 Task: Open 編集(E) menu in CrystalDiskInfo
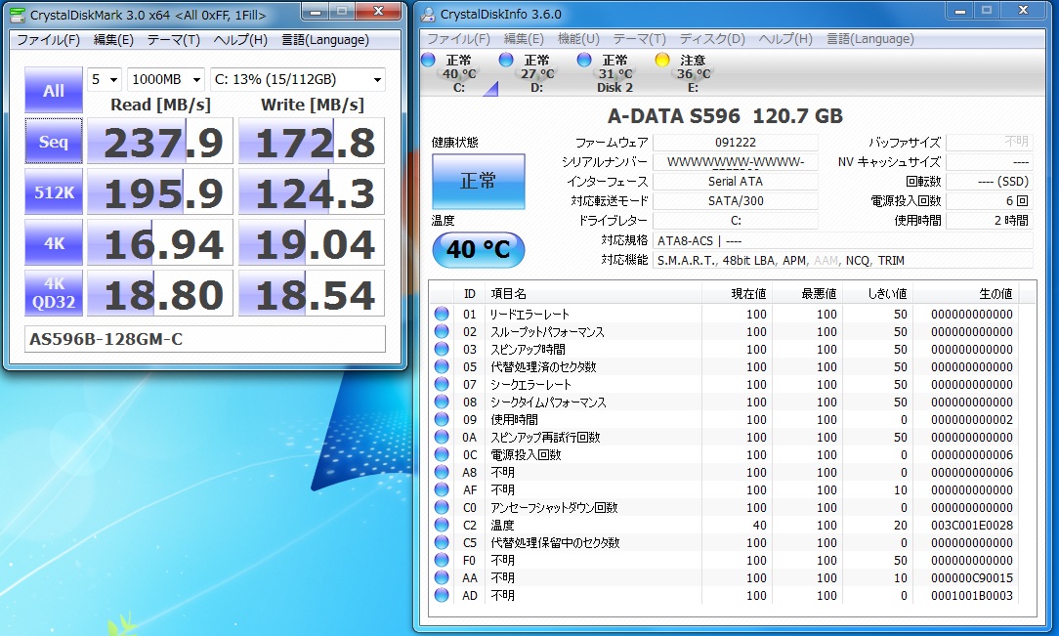tap(524, 39)
